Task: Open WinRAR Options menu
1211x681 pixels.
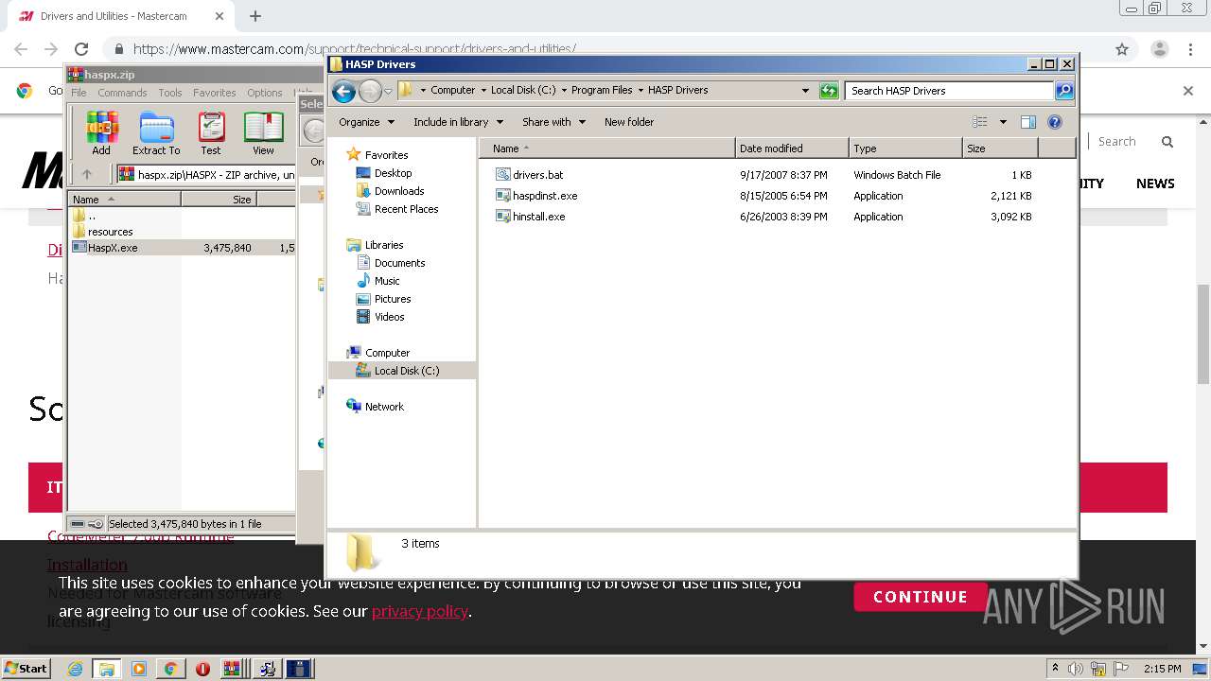Action: [265, 93]
